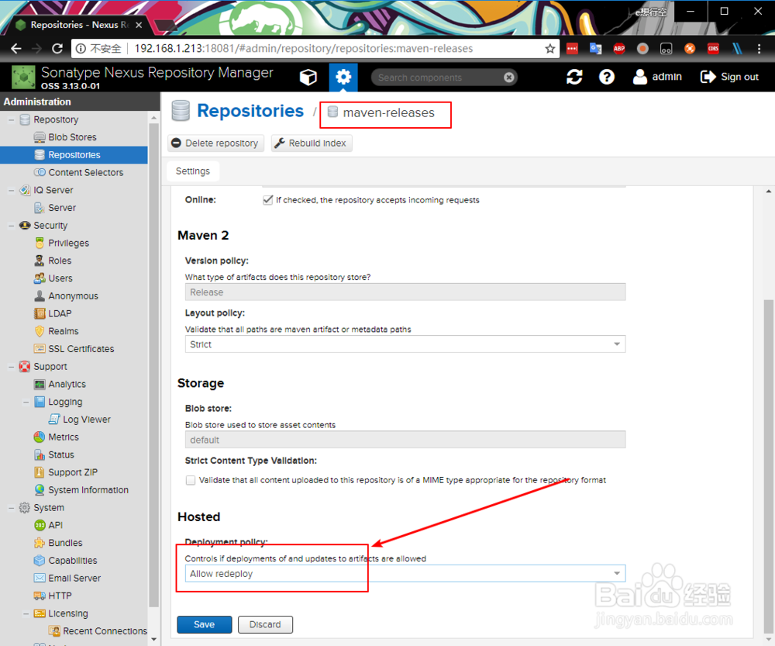
Task: Click the Delete repository button
Action: [215, 143]
